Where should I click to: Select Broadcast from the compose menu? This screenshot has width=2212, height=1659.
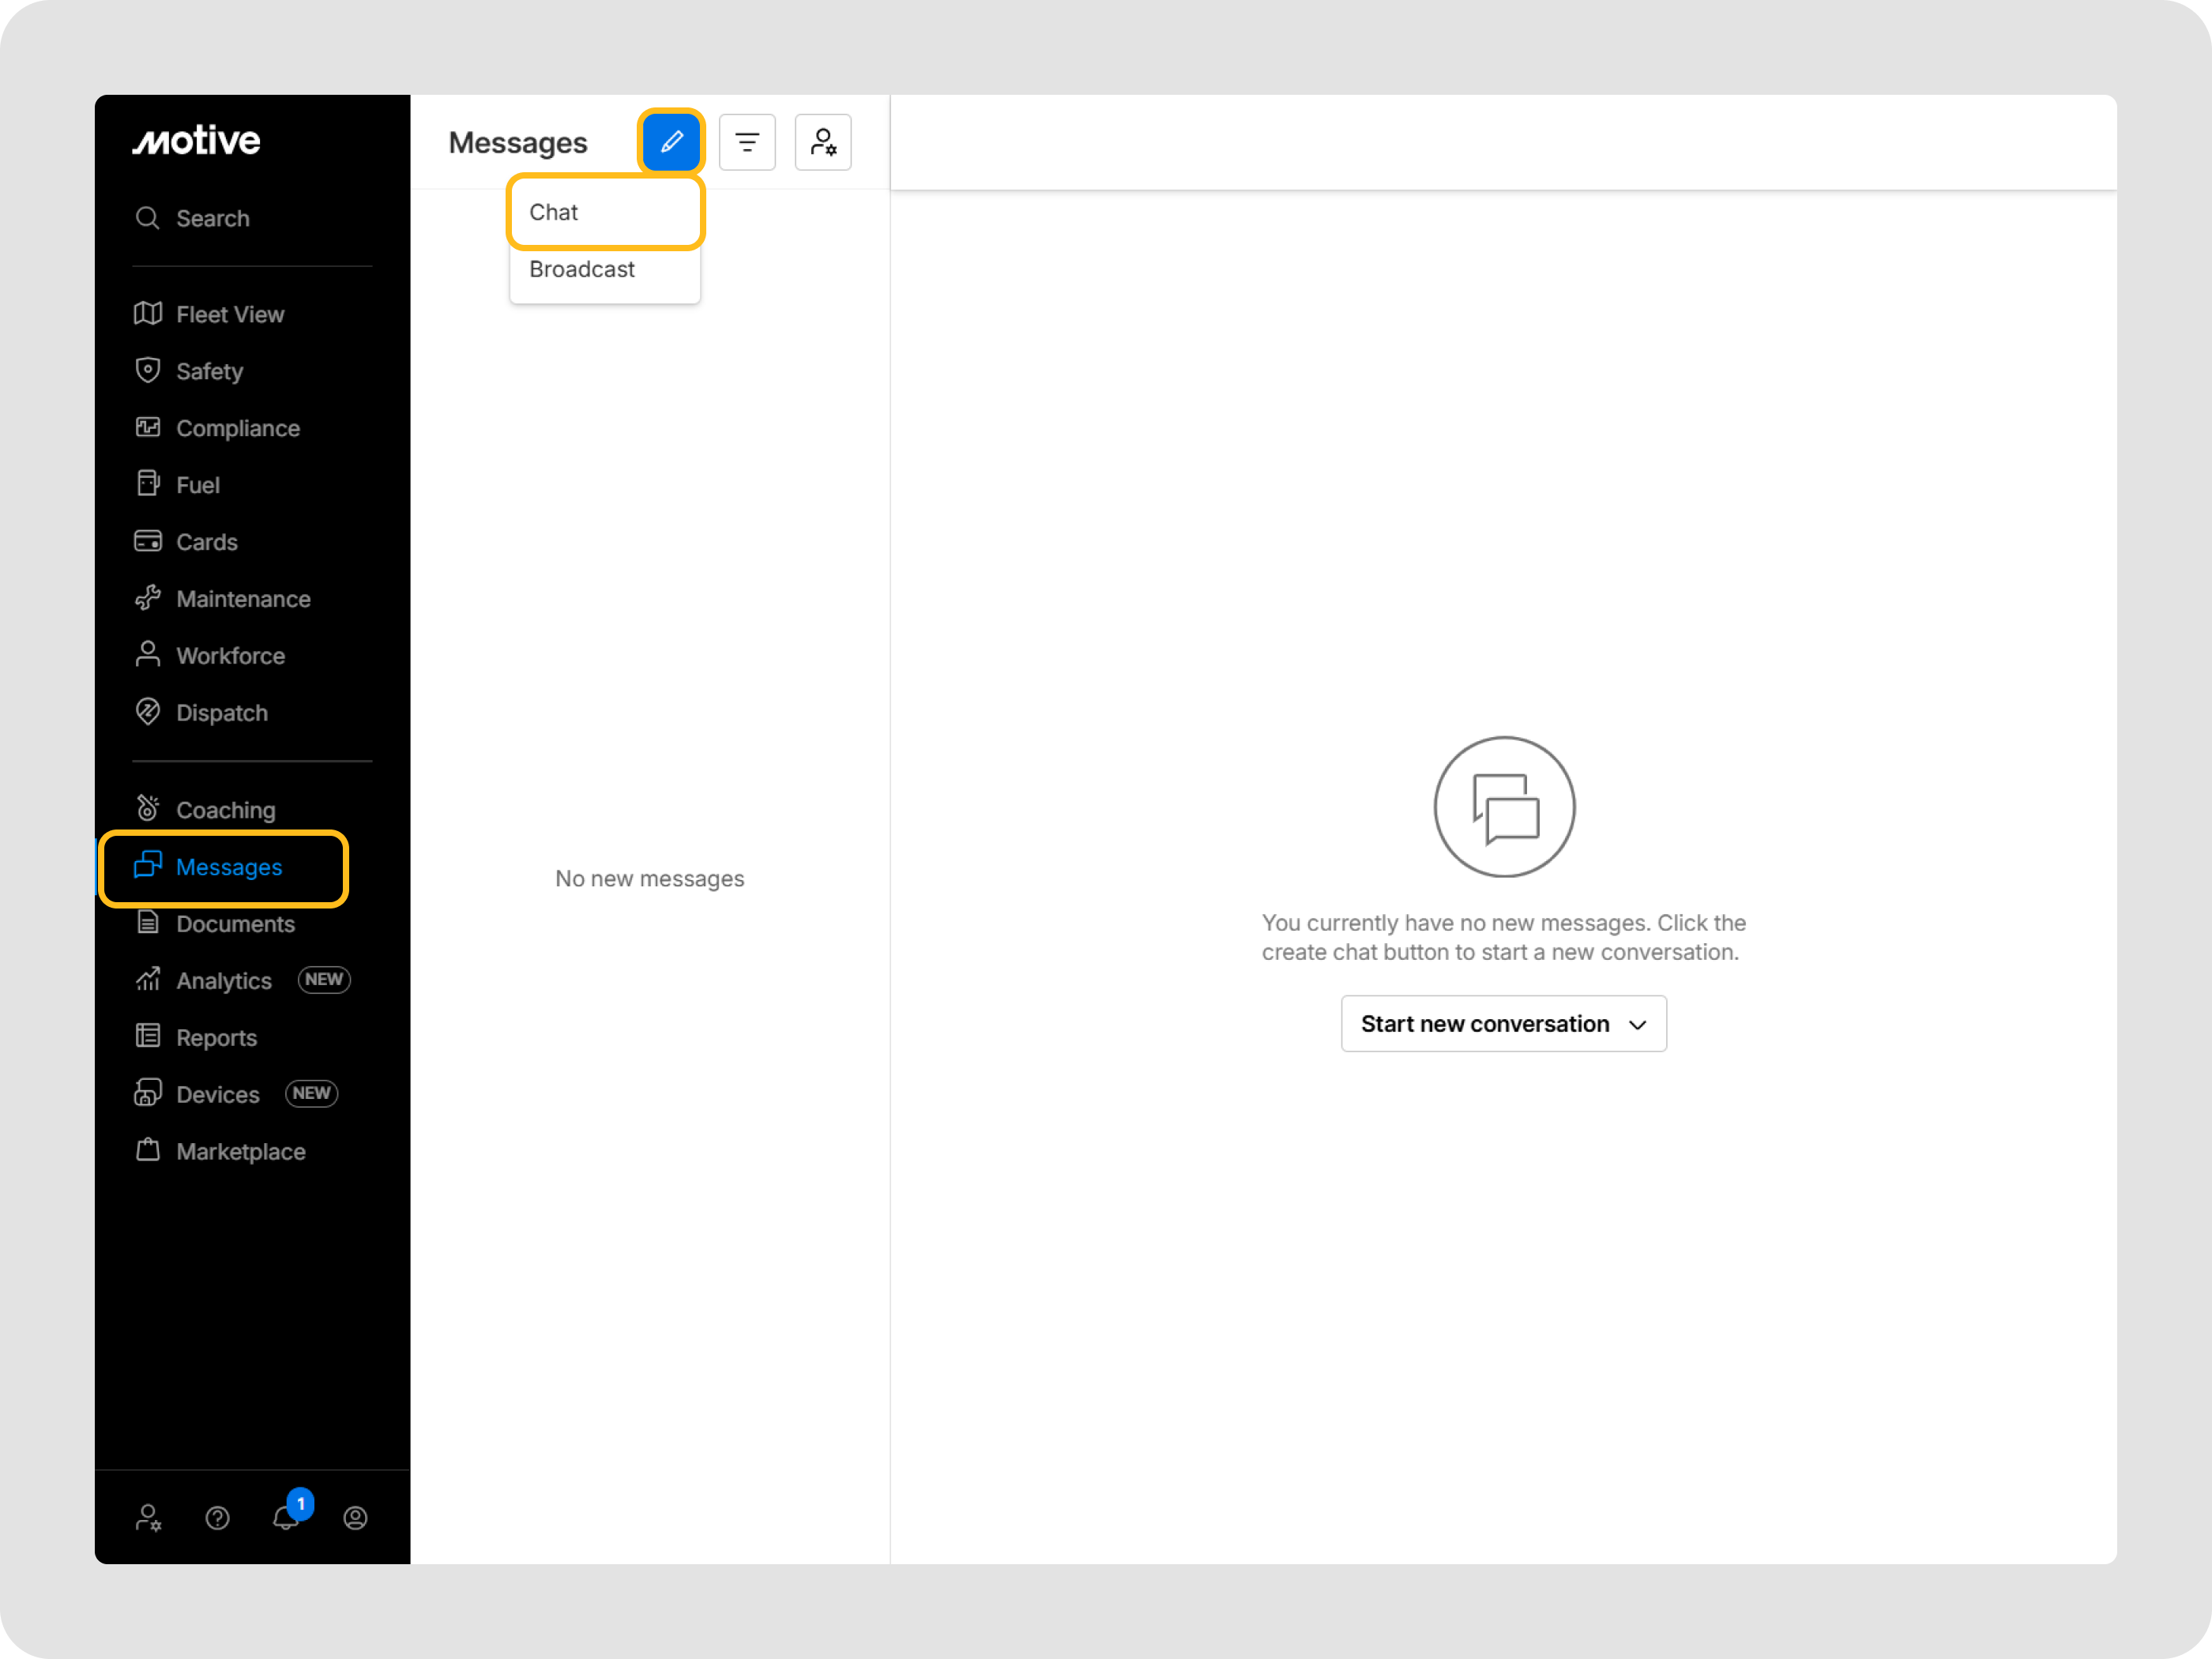click(581, 269)
